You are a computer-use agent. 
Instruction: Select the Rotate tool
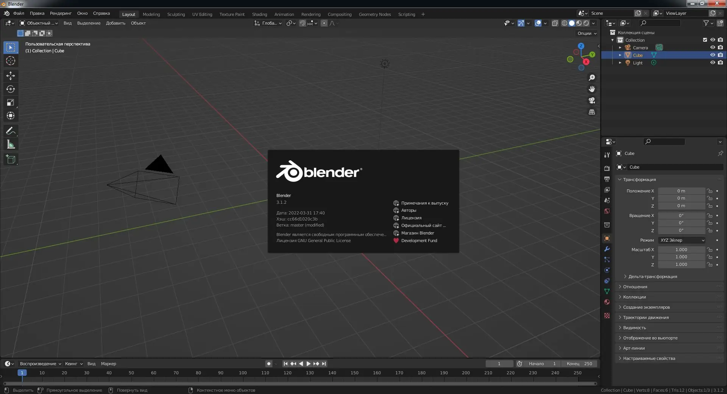11,89
